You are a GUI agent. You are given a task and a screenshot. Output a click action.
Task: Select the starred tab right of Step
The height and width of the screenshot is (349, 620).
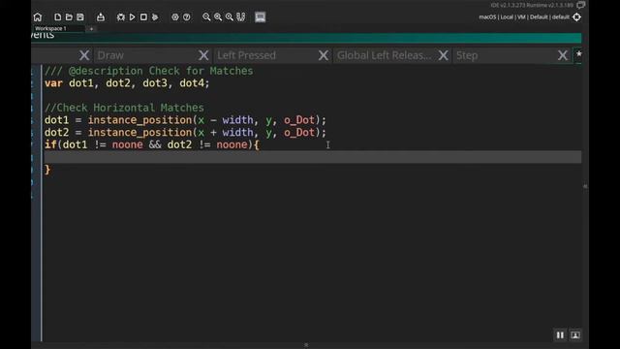(x=578, y=54)
